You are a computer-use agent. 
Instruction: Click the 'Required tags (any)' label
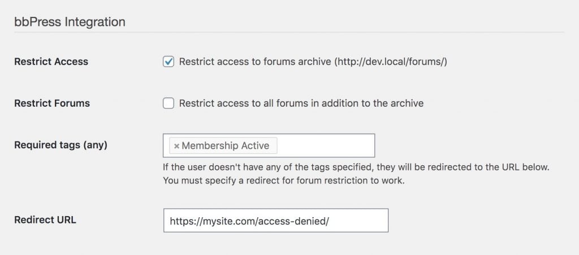tap(61, 145)
